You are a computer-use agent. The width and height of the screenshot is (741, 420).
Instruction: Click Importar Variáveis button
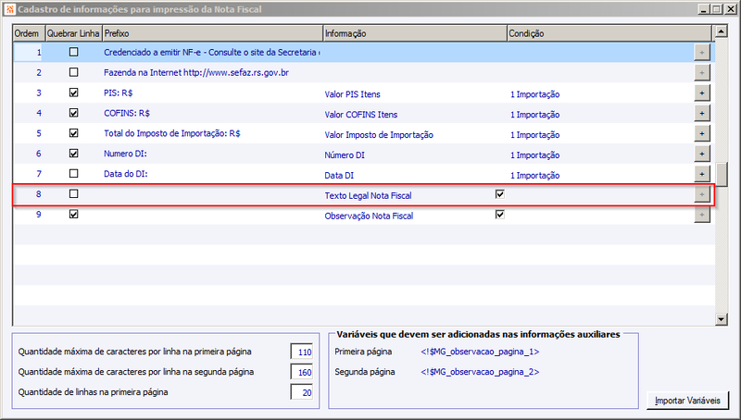[687, 401]
